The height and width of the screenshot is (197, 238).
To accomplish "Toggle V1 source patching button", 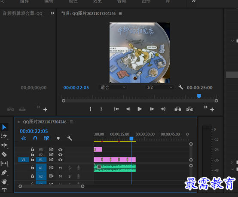I will (24, 160).
